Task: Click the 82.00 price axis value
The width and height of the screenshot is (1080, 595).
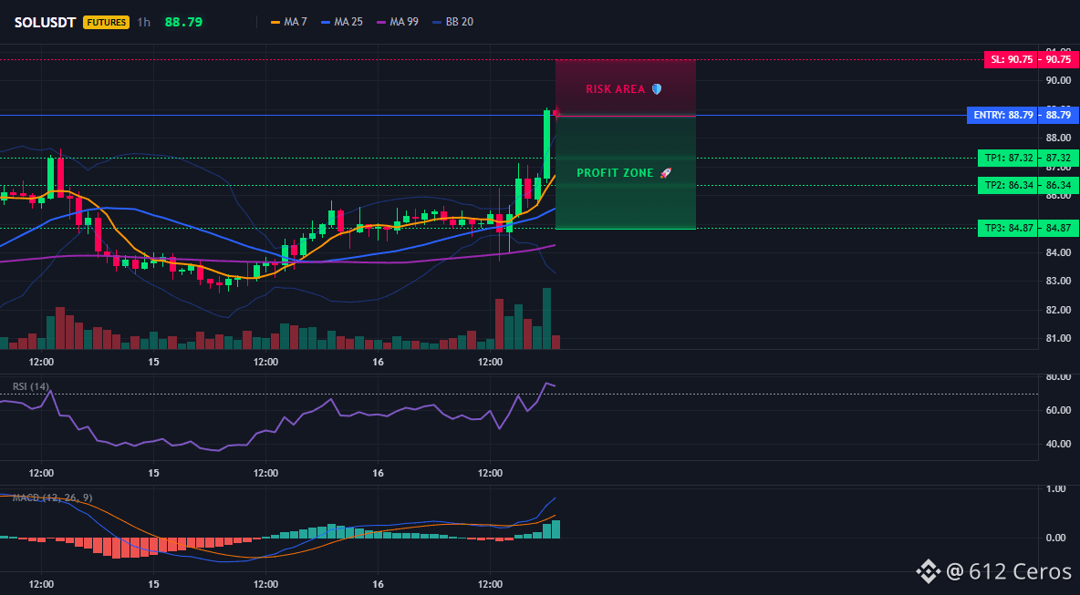Action: click(1059, 310)
